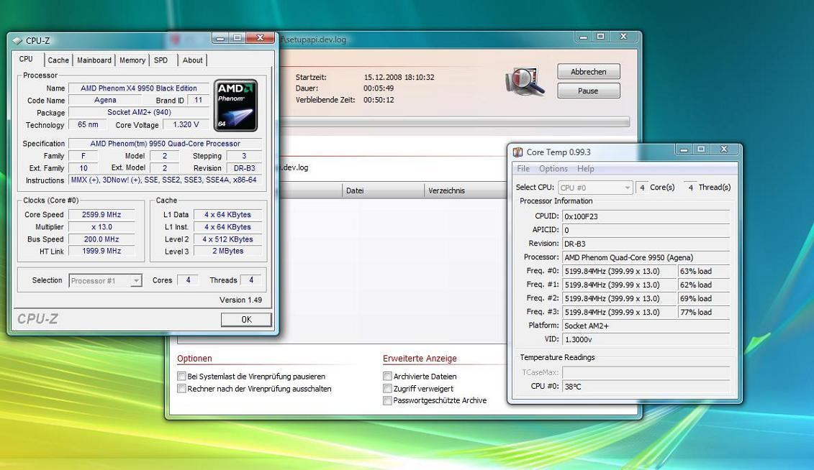The image size is (814, 470).
Task: Click the Startzeit value 15.12.2008 18:10:32
Action: pos(399,77)
